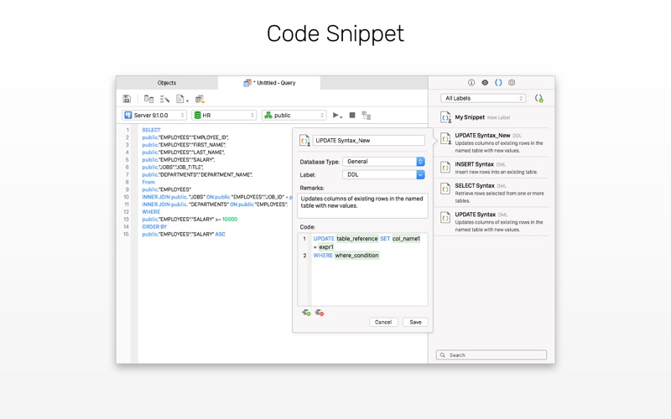
Task: Click the SELECT keyword on line 1
Action: pyautogui.click(x=151, y=130)
